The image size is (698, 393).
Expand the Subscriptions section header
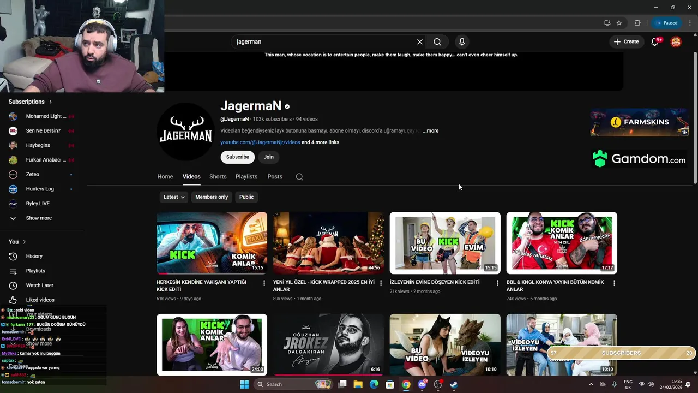pyautogui.click(x=30, y=102)
